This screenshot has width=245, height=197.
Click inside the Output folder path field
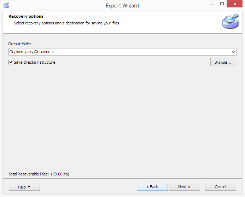click(120, 52)
